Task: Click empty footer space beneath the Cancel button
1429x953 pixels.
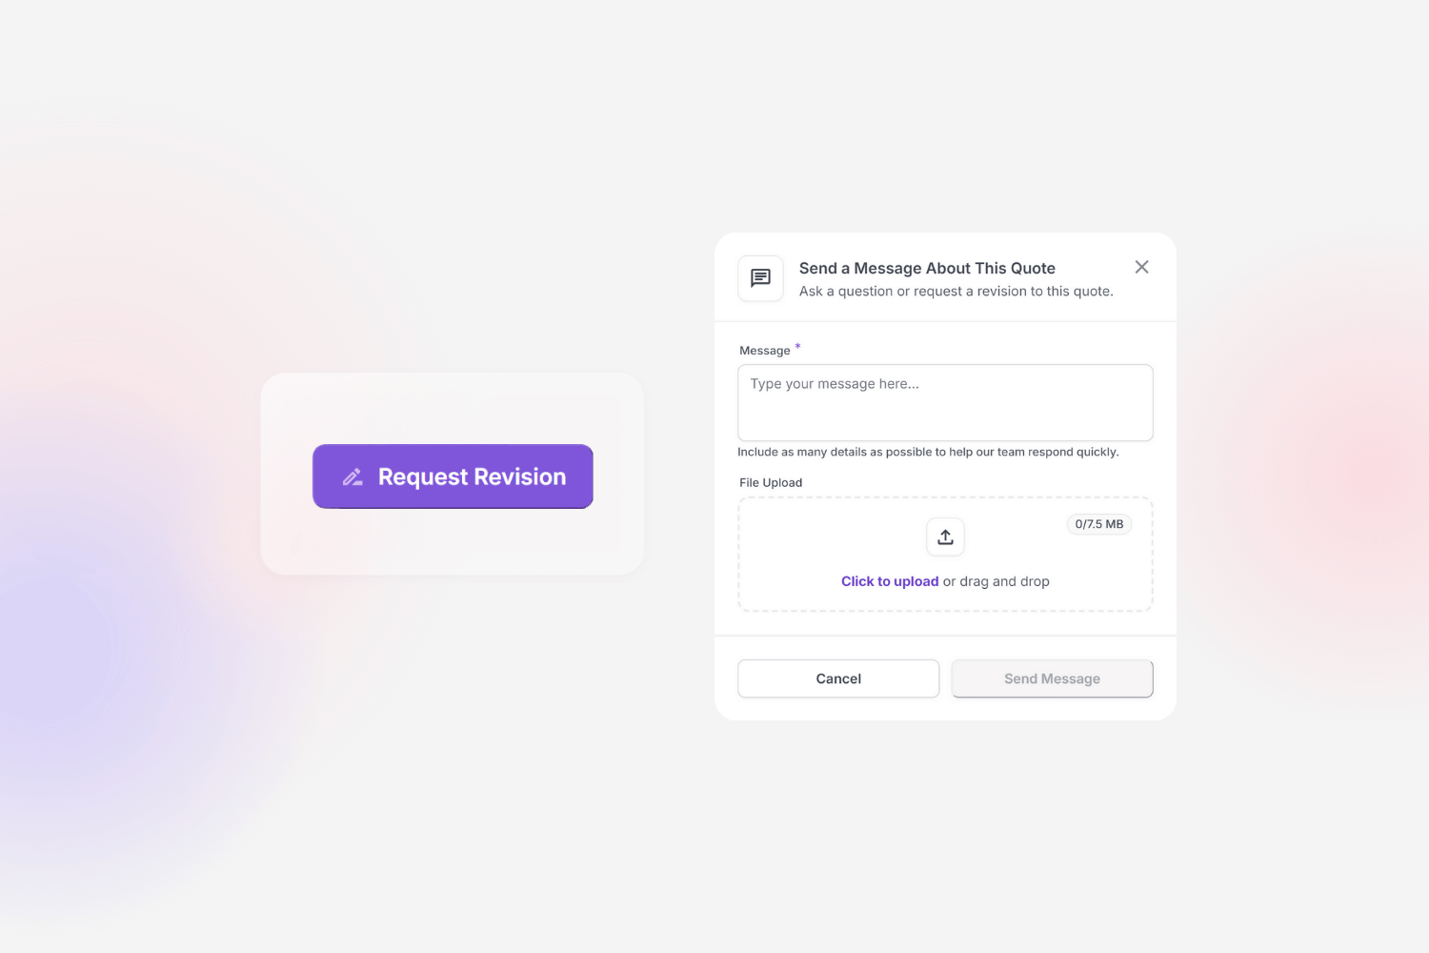Action: [838, 709]
